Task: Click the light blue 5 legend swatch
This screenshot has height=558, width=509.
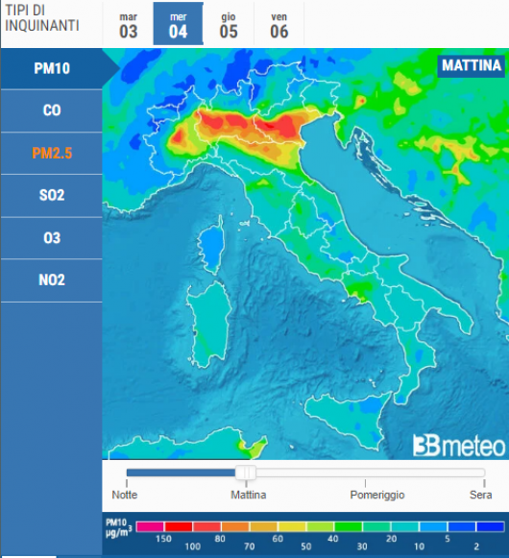Action: 433,526
